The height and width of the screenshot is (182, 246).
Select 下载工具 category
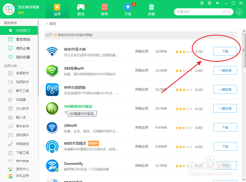point(19,153)
